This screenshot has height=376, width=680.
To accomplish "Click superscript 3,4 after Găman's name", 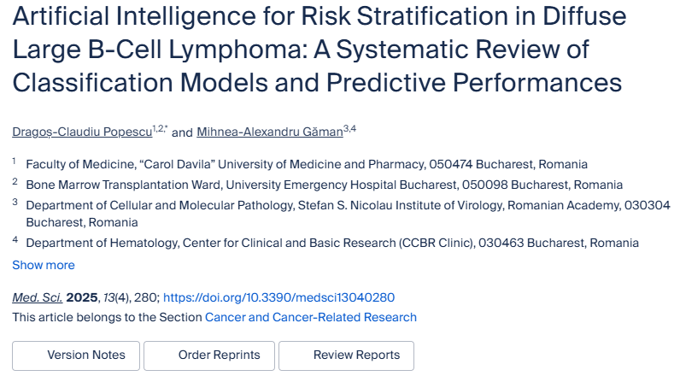I will [349, 128].
